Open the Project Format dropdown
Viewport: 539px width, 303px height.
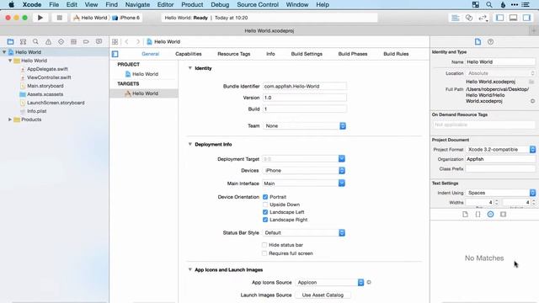pyautogui.click(x=501, y=150)
